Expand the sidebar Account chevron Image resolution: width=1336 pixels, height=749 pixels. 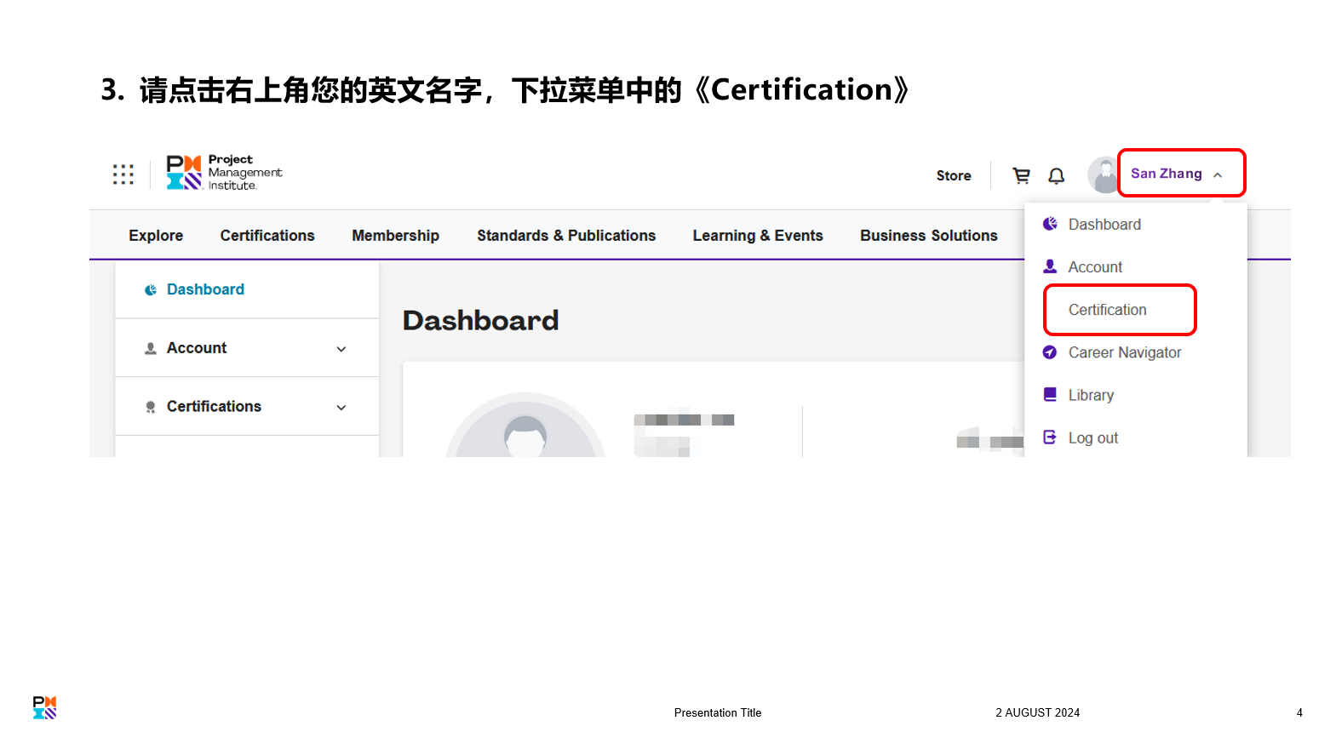pos(341,349)
